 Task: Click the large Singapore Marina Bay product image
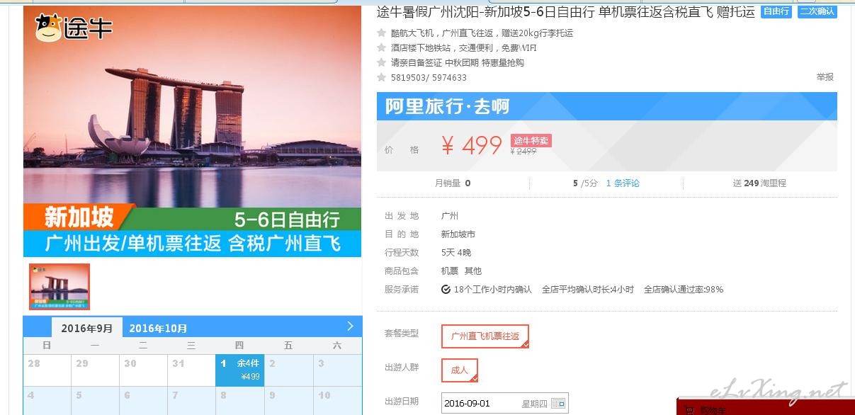pyautogui.click(x=192, y=132)
